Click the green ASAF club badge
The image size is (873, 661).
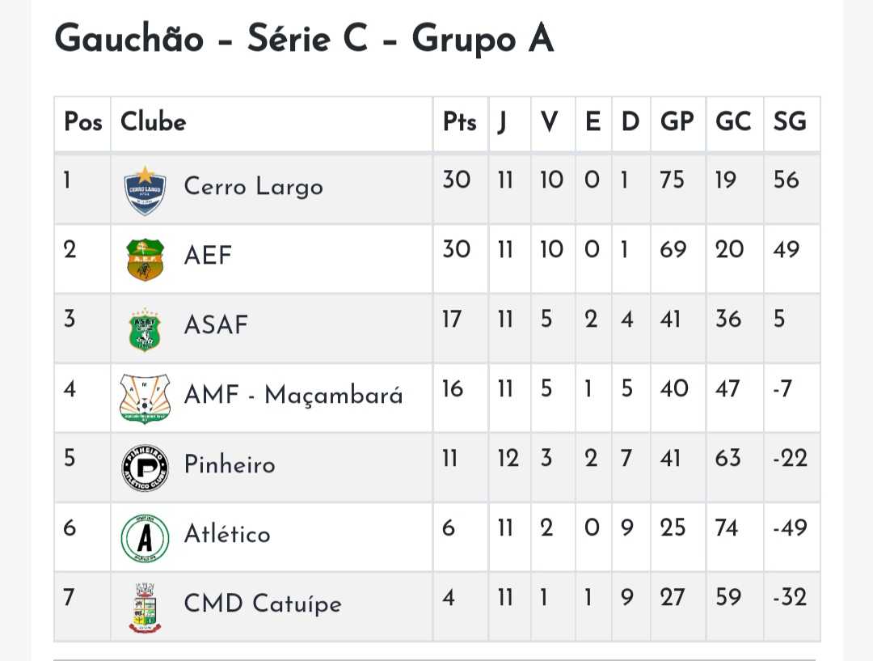145,329
